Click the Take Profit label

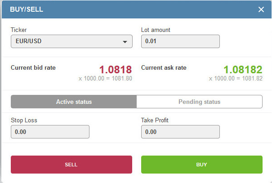pyautogui.click(x=155, y=121)
